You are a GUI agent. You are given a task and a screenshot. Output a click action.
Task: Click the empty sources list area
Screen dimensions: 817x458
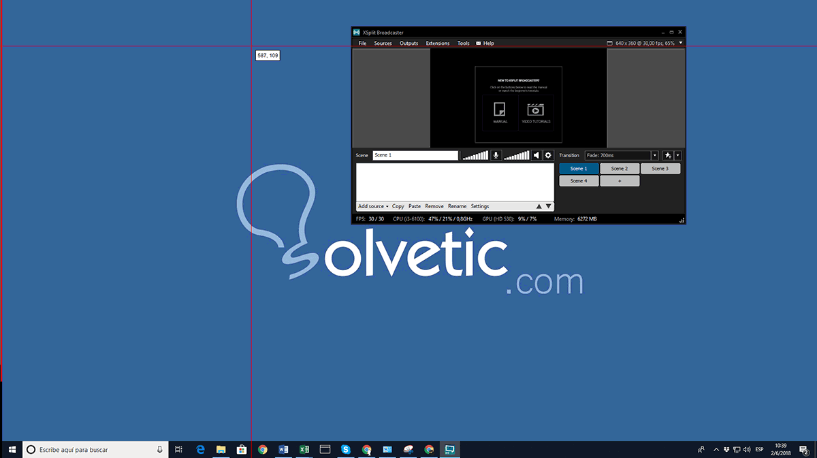pyautogui.click(x=455, y=182)
